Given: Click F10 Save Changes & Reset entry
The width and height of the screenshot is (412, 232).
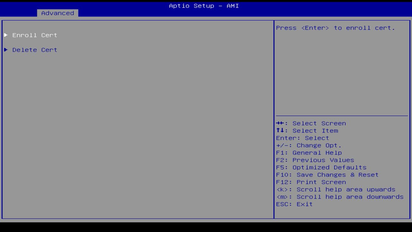Looking at the screenshot, I should 327,175.
